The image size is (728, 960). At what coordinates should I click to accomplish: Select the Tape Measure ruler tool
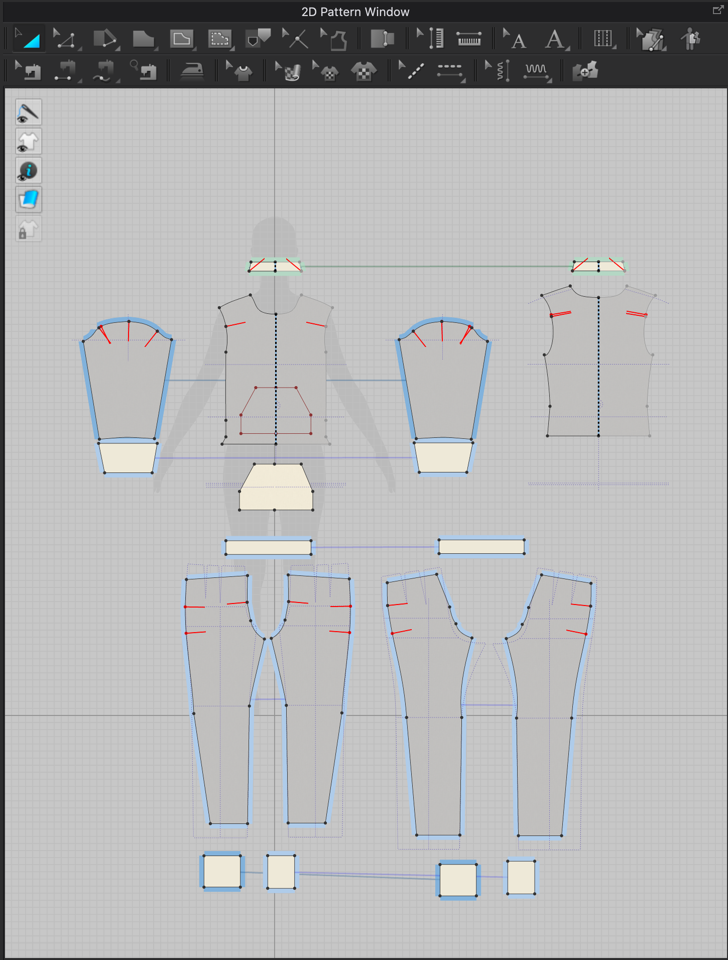[469, 39]
